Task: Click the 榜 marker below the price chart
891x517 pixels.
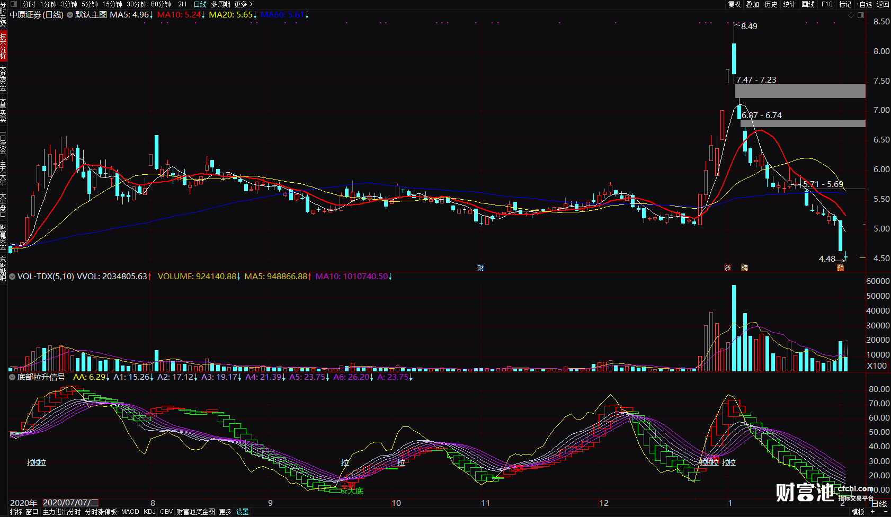Action: coord(744,268)
